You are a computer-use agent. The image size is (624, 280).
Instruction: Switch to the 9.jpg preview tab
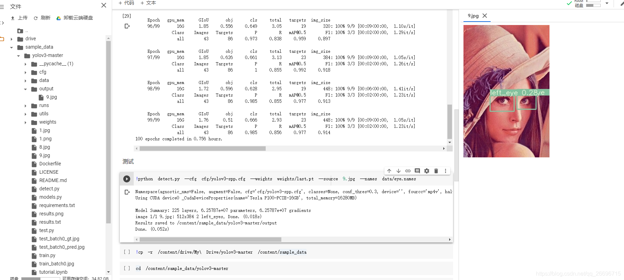473,16
